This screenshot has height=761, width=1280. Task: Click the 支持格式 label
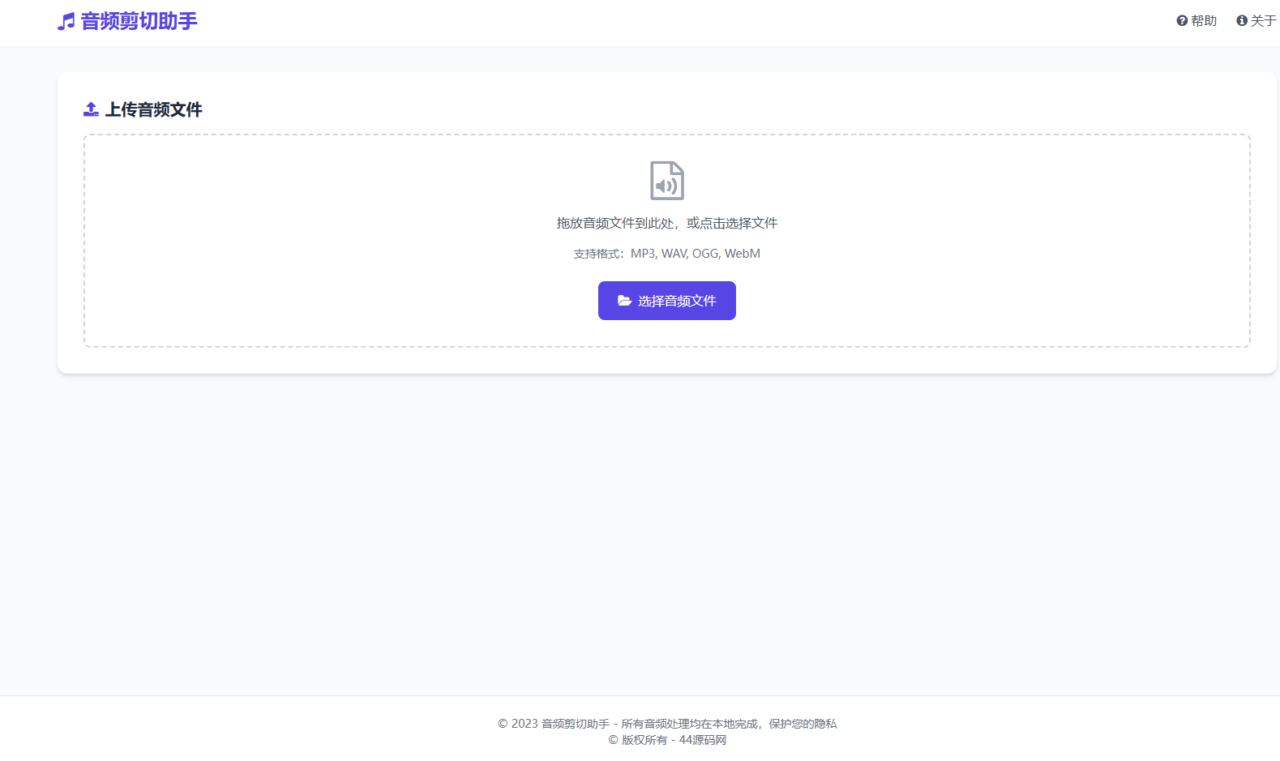pos(598,254)
